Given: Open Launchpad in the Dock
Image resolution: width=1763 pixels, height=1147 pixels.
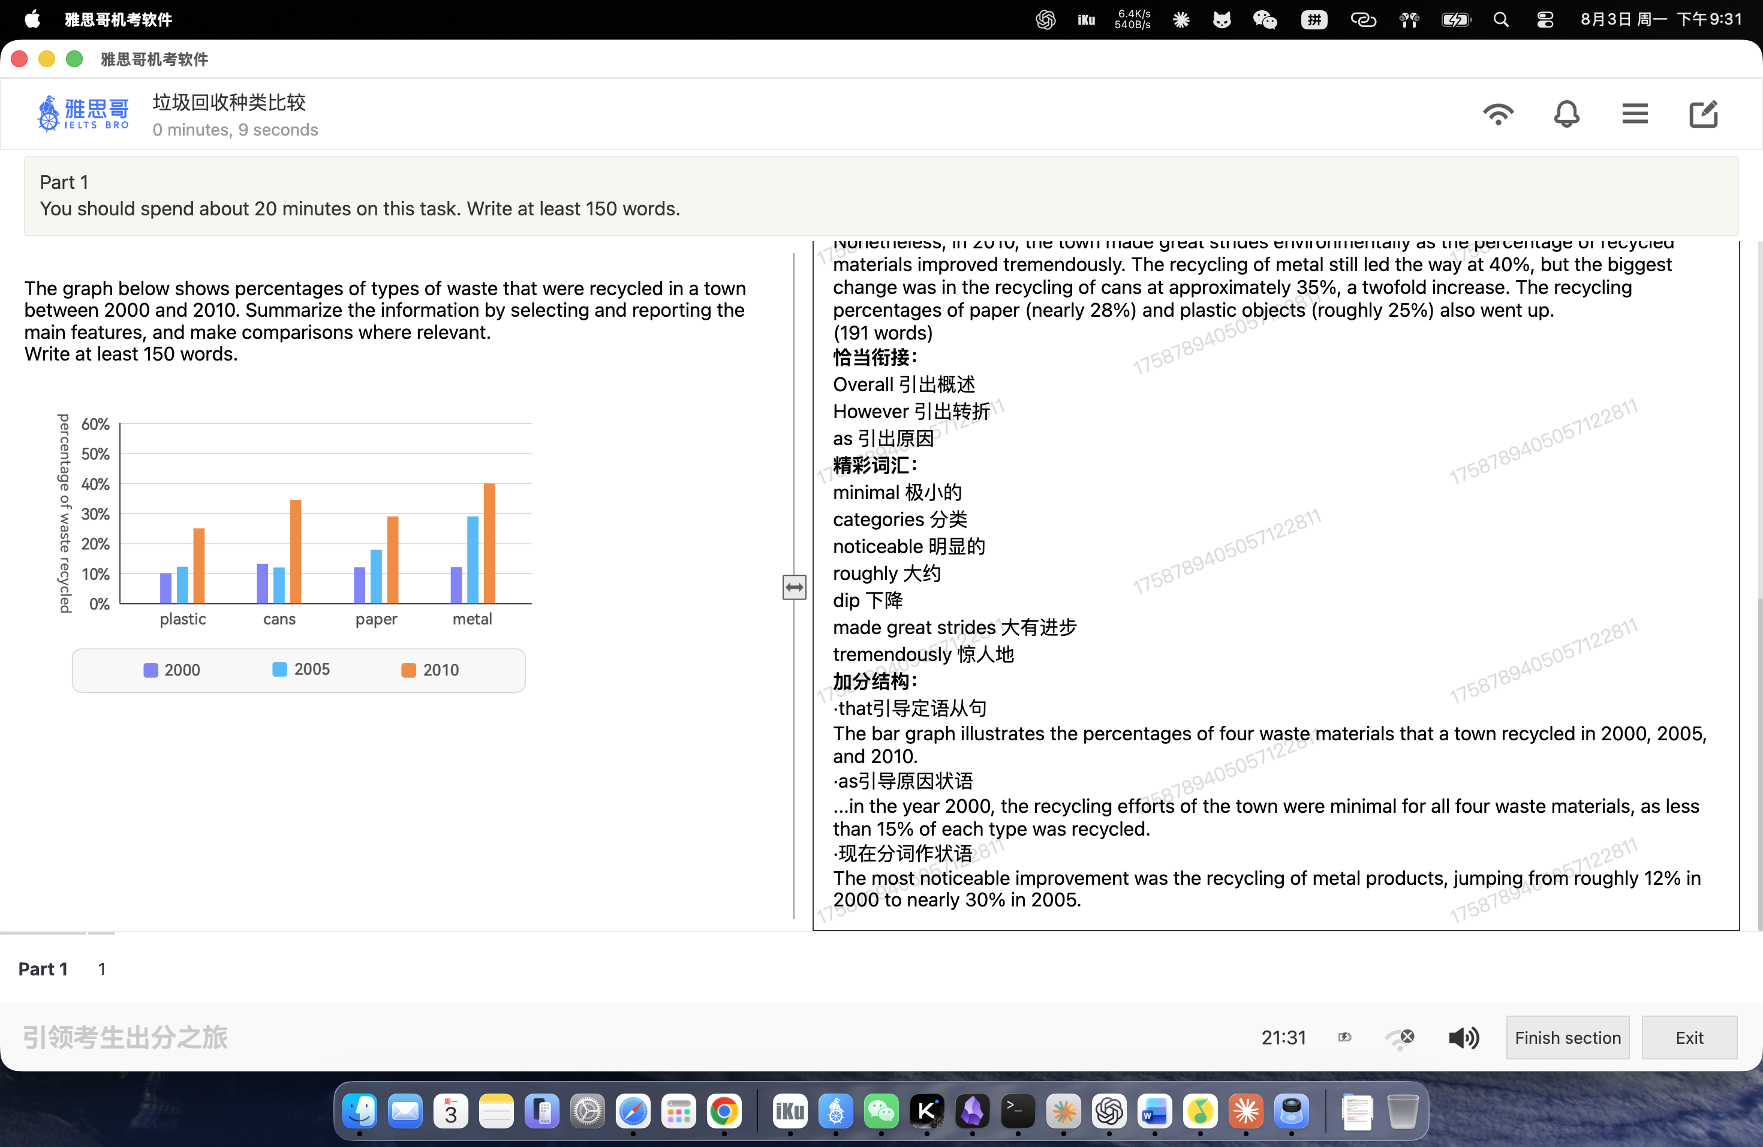Looking at the screenshot, I should pyautogui.click(x=679, y=1110).
